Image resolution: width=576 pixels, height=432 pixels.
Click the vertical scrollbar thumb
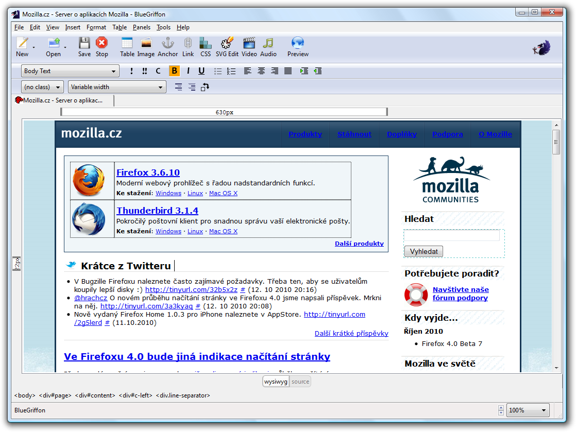(556, 142)
